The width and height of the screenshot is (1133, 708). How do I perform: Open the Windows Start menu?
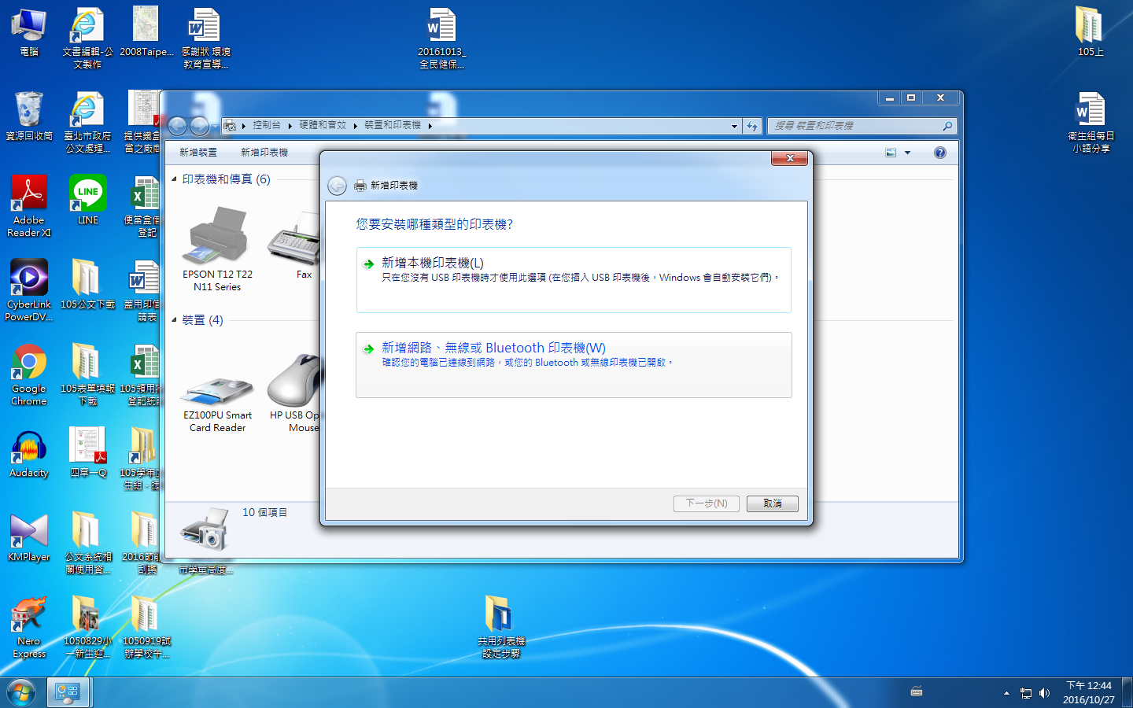point(21,692)
